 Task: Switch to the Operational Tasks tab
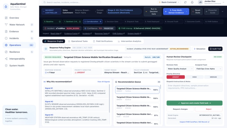[x=78, y=41]
